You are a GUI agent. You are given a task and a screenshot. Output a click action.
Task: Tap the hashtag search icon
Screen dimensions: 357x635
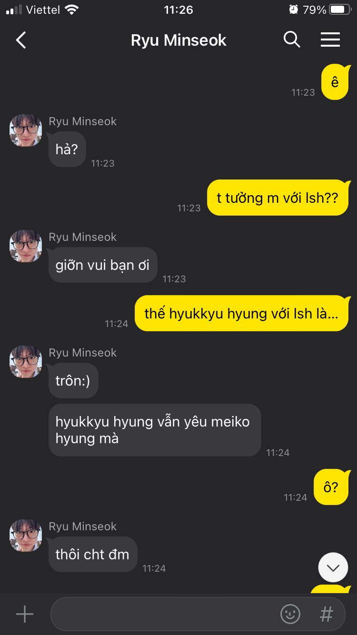(327, 614)
